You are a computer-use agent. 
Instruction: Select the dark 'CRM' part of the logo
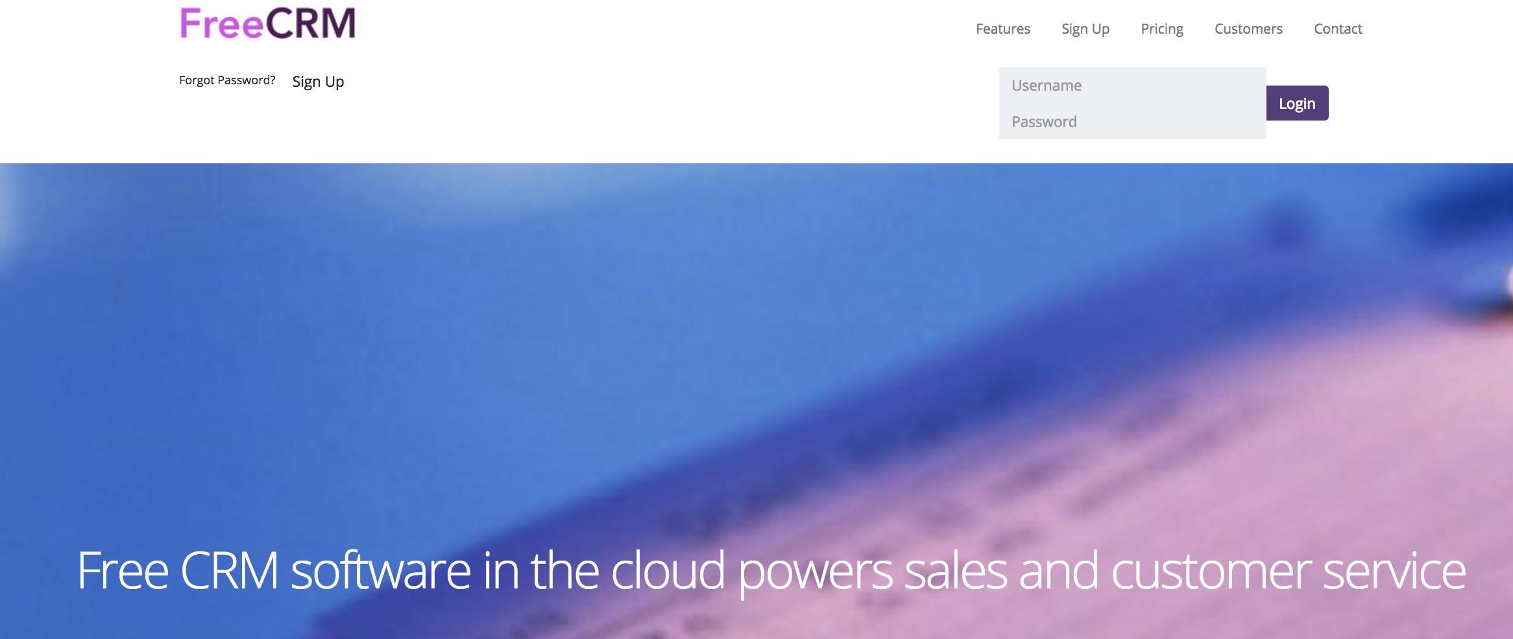coord(311,23)
